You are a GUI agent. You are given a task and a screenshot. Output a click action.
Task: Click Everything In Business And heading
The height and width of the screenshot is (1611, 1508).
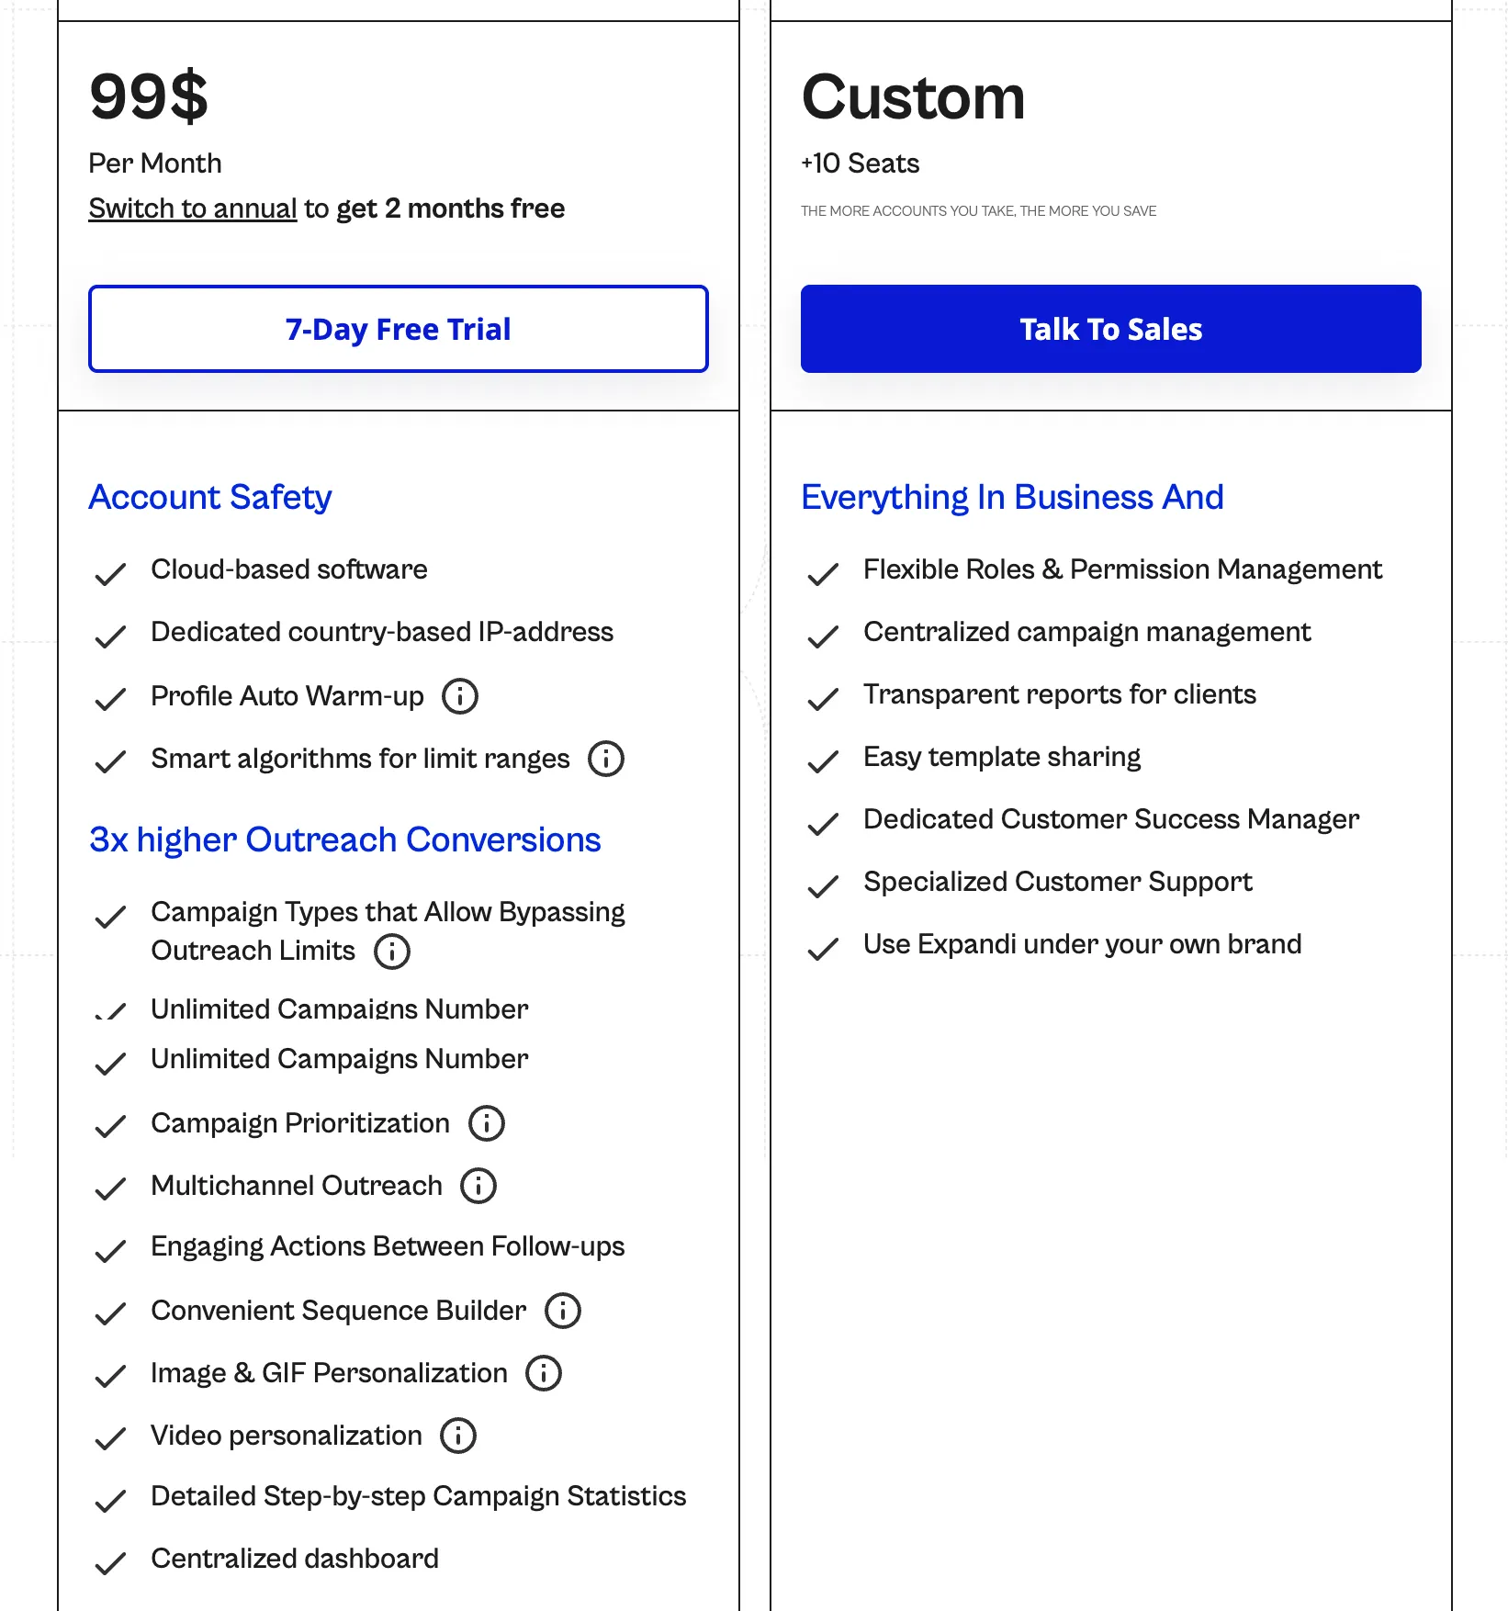1012,497
